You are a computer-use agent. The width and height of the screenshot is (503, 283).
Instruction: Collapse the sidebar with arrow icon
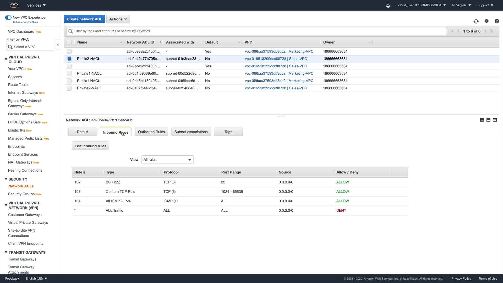(x=58, y=45)
